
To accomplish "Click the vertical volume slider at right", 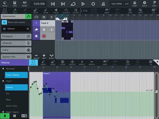I will point(156,96).
